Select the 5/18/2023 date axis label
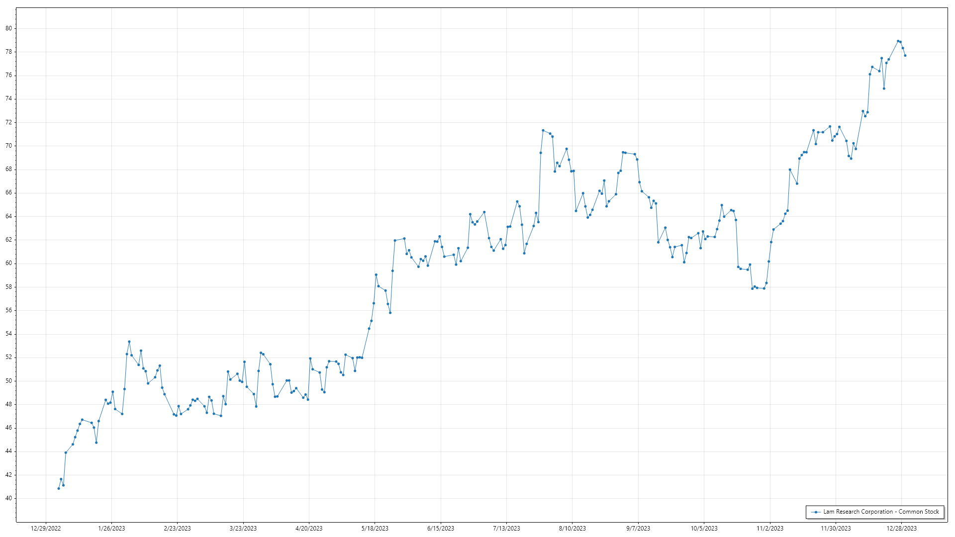 click(x=375, y=529)
